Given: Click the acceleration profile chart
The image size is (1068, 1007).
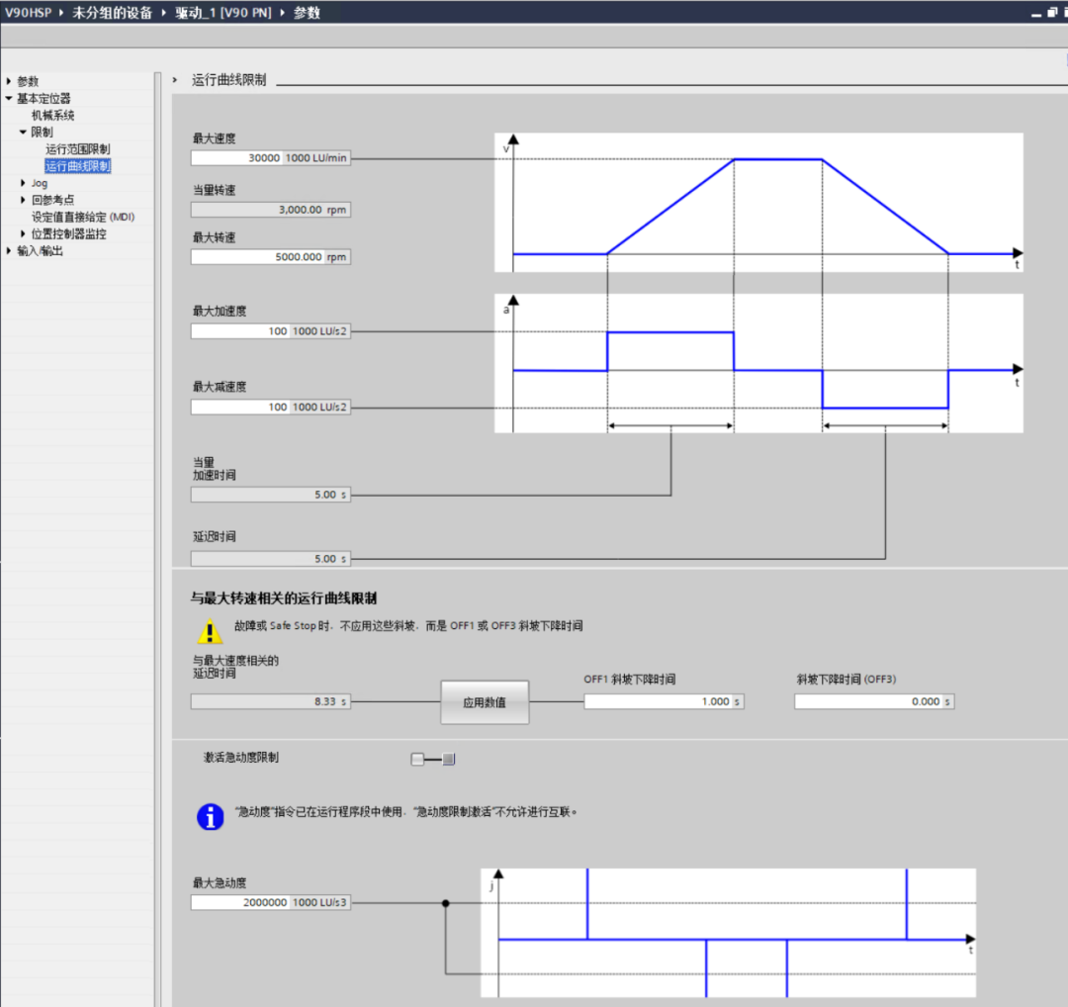Looking at the screenshot, I should 758,363.
